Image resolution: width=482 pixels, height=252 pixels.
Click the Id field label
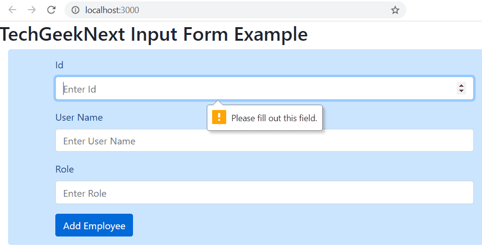click(59, 65)
